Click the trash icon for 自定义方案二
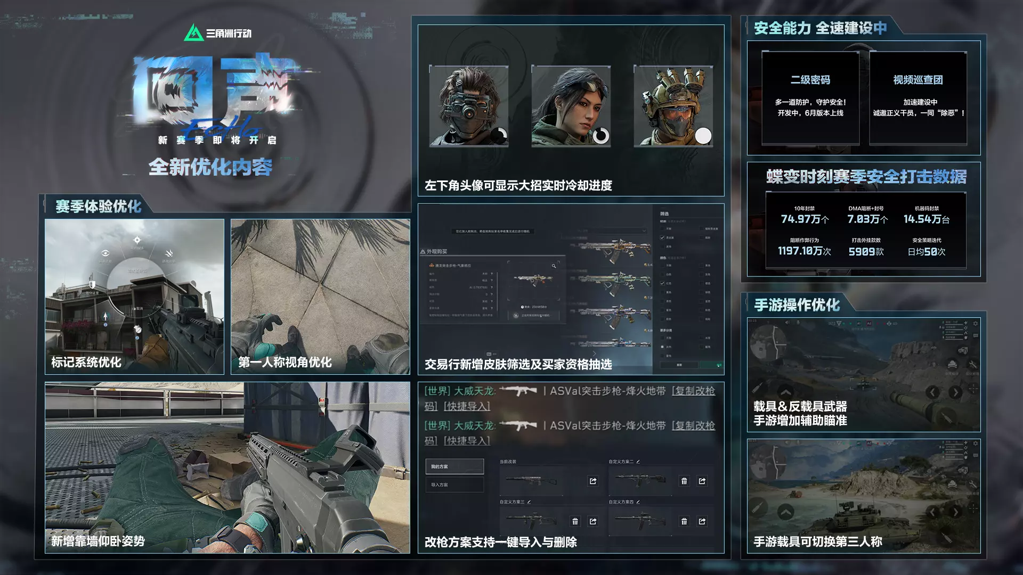 pos(684,481)
